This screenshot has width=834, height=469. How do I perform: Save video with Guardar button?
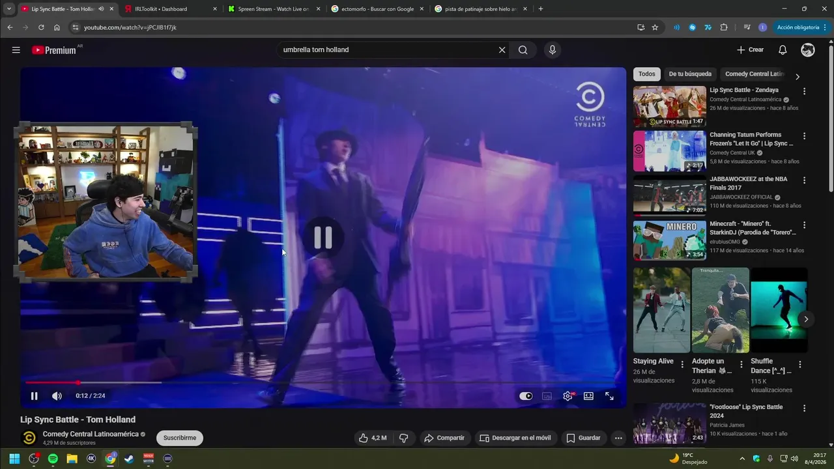pos(583,438)
